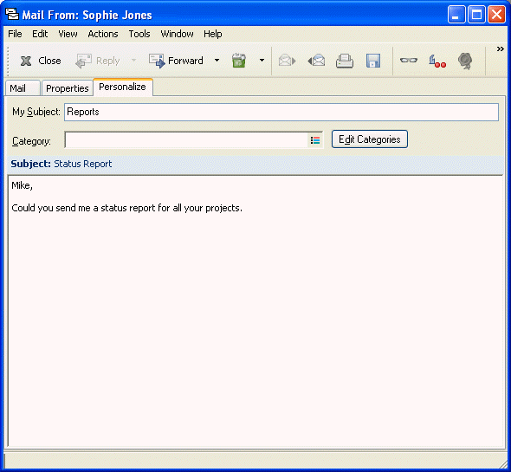Click in the My Subject field
The height and width of the screenshot is (472, 511).
[x=281, y=112]
